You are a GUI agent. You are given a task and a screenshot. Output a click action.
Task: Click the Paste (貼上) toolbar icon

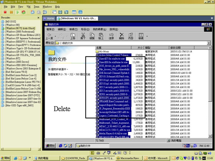[x=101, y=36]
